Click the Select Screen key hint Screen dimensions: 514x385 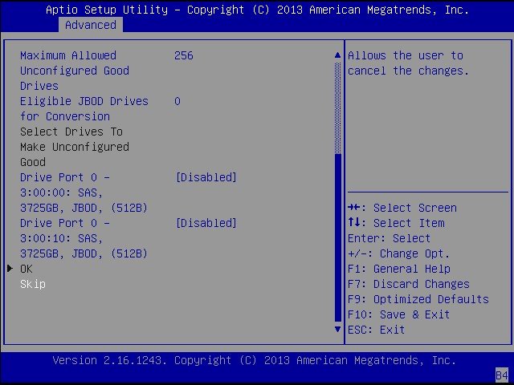[x=402, y=208]
